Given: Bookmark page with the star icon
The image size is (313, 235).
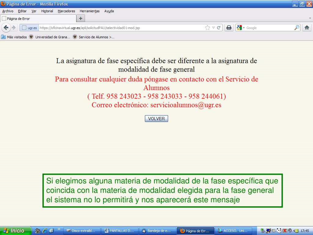Looking at the screenshot, I should [208, 28].
